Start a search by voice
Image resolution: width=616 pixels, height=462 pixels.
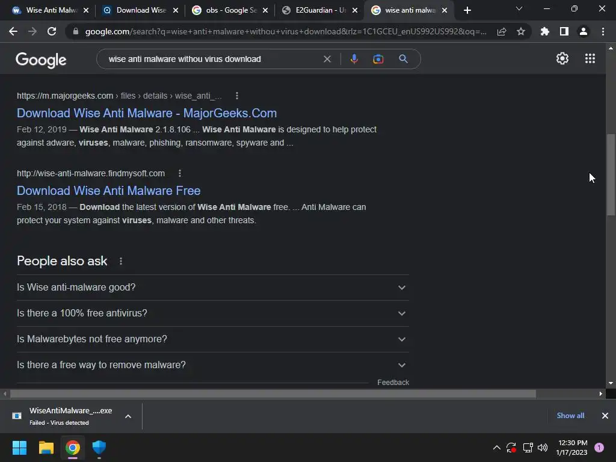(x=354, y=59)
